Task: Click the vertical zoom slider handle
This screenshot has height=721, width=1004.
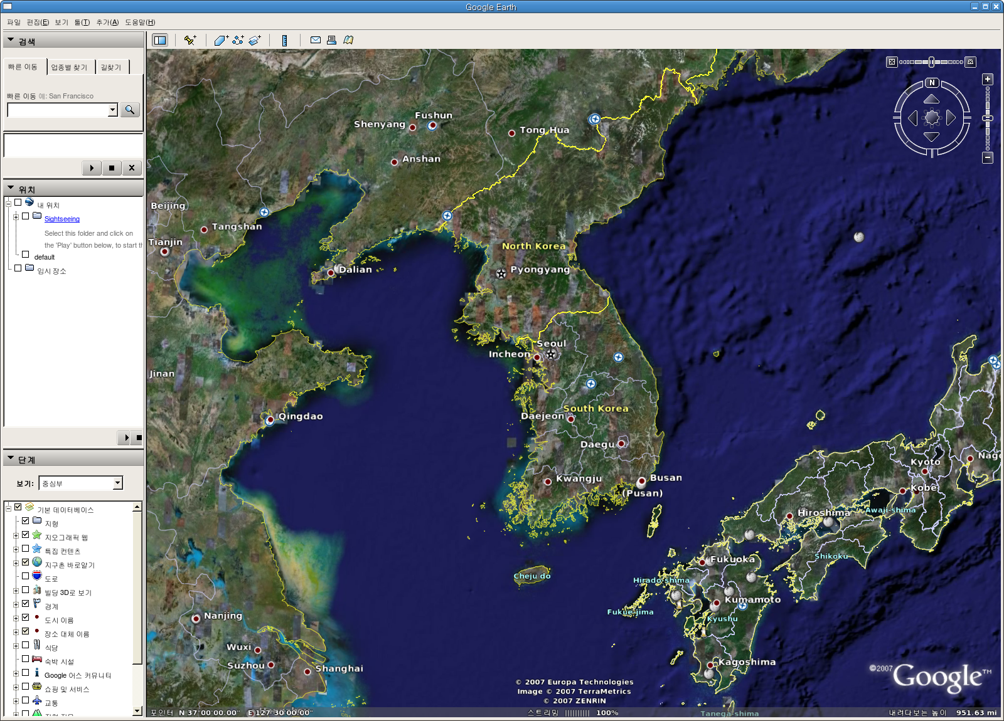Action: 988,118
